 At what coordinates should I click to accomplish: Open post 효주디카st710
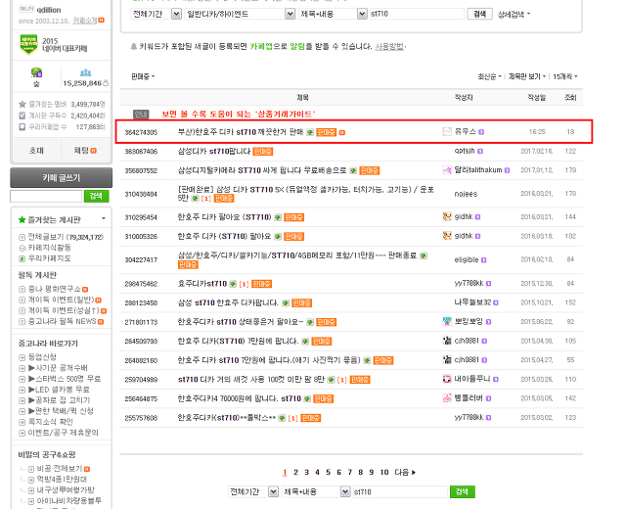tap(202, 284)
